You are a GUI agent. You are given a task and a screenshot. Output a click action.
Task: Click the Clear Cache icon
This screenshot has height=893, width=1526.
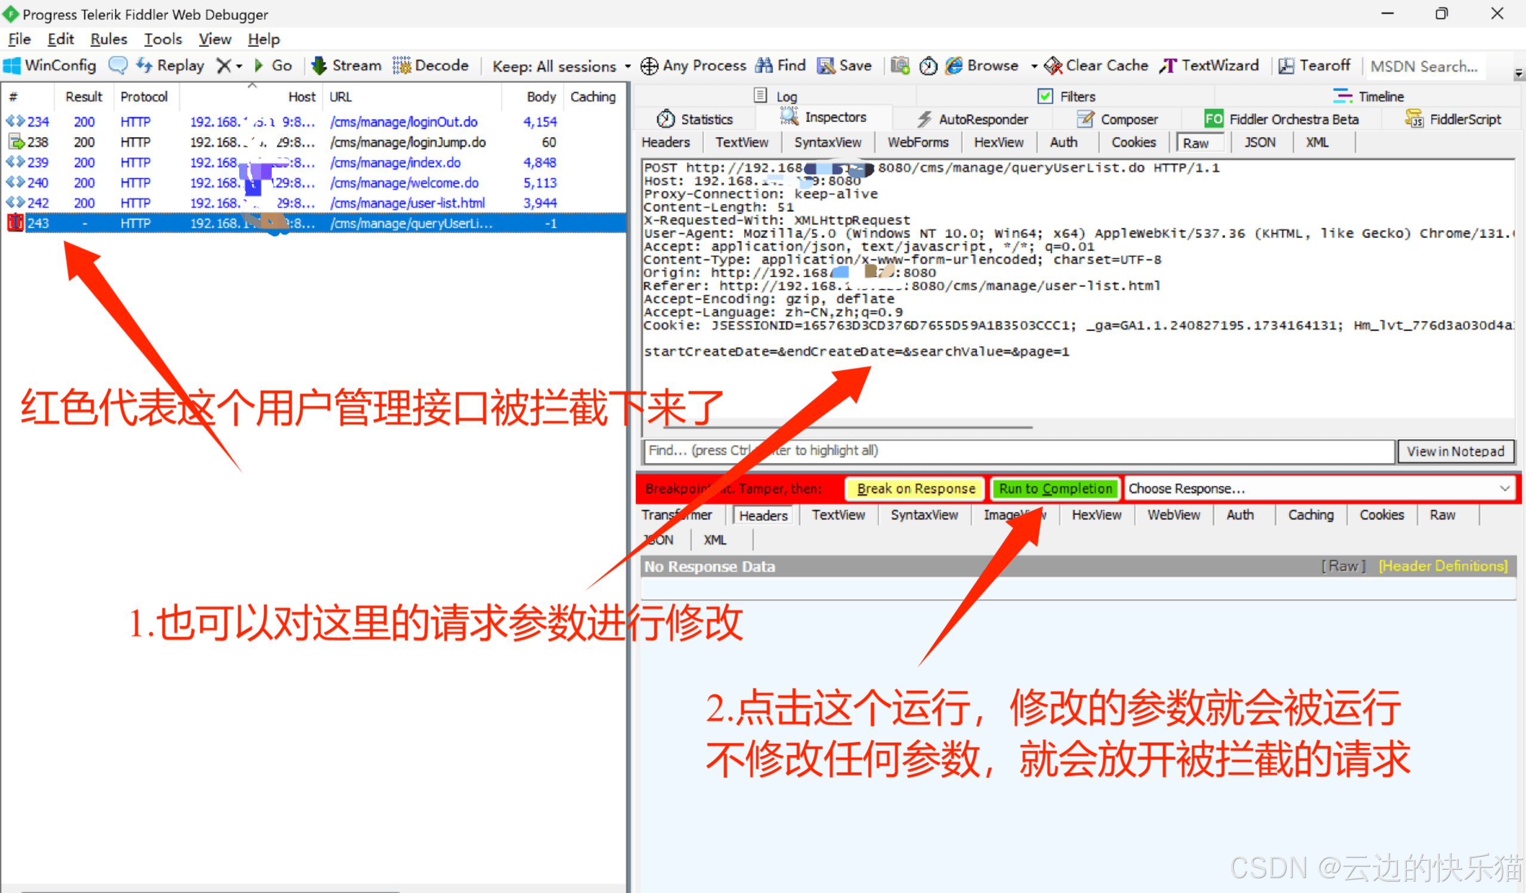click(1053, 66)
